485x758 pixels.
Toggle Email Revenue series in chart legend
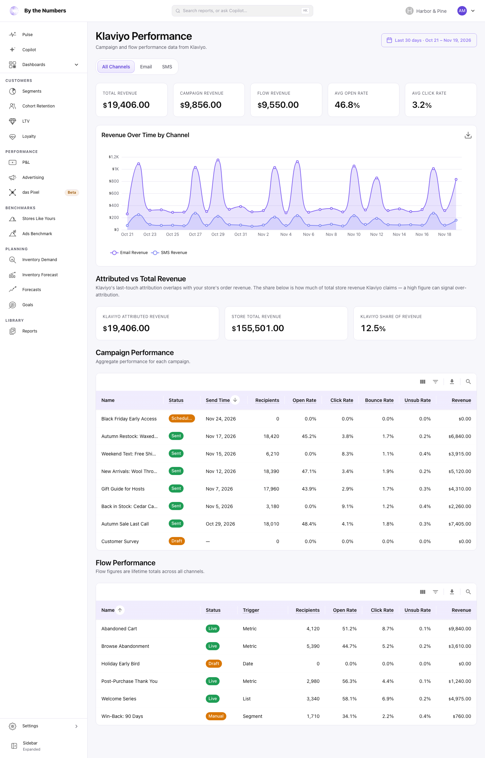click(x=129, y=253)
